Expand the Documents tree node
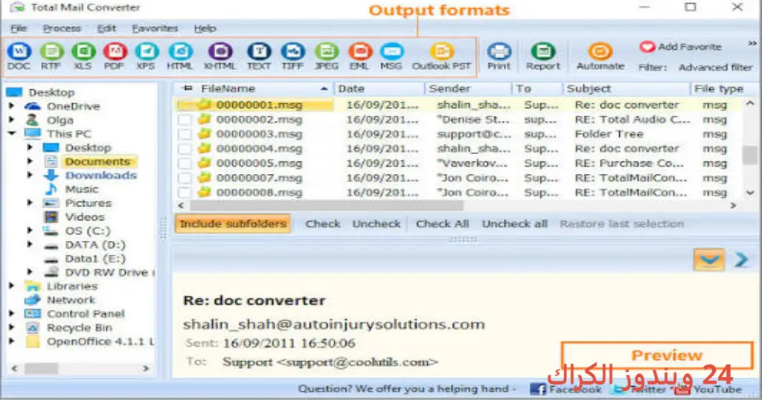The image size is (762, 400). [x=30, y=161]
